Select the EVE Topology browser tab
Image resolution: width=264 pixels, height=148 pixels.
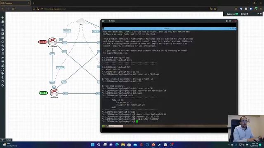tap(15, 3)
